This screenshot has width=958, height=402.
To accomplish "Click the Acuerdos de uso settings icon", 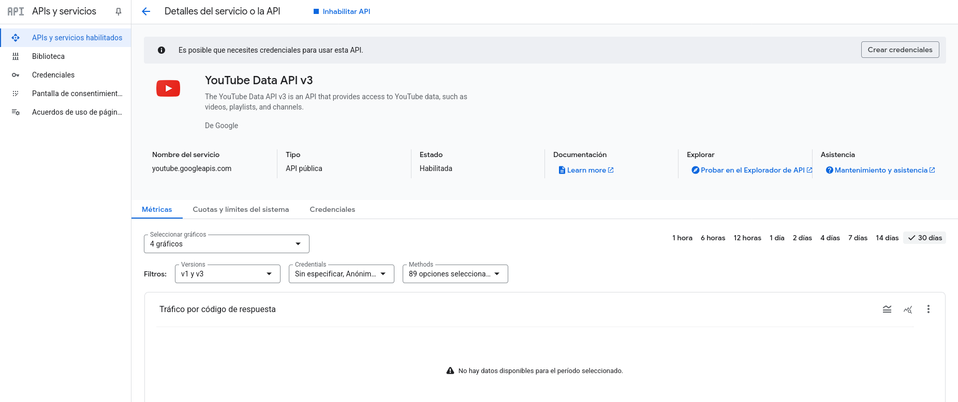I will 16,112.
